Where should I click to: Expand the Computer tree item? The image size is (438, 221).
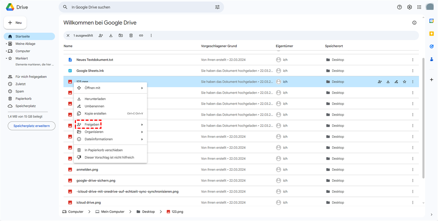point(6,51)
